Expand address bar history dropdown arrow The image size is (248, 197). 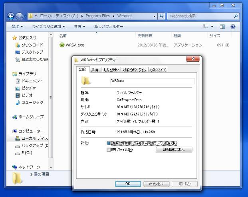[155, 16]
